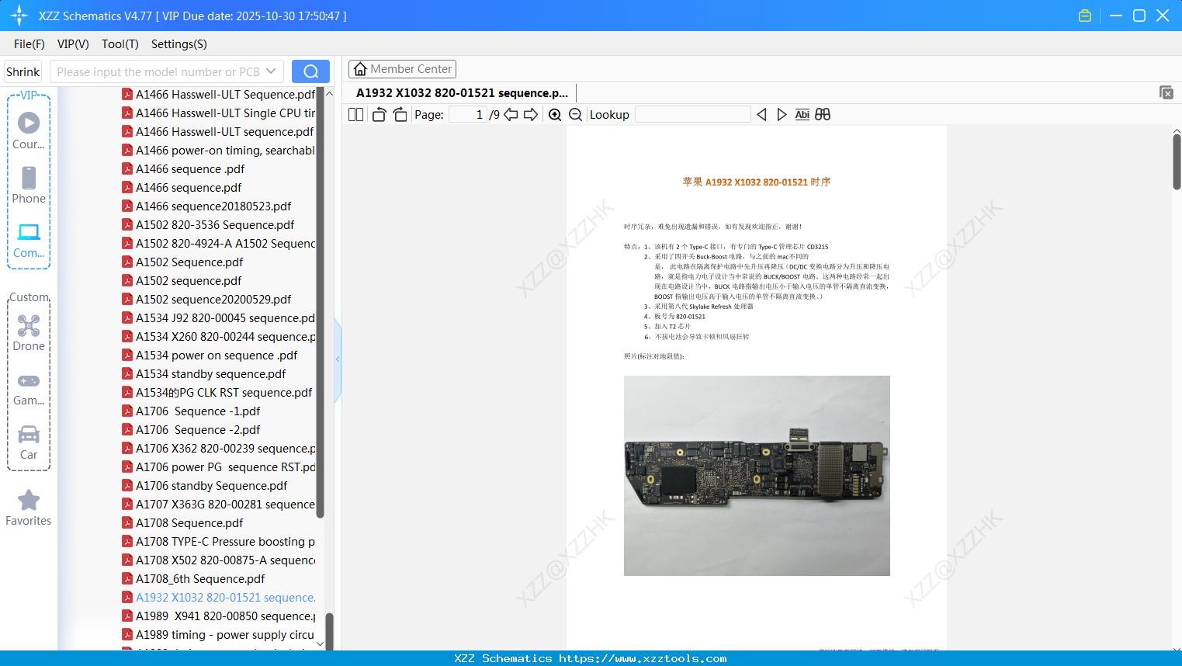
Task: Rotate the page counterclockwise
Action: 380,115
